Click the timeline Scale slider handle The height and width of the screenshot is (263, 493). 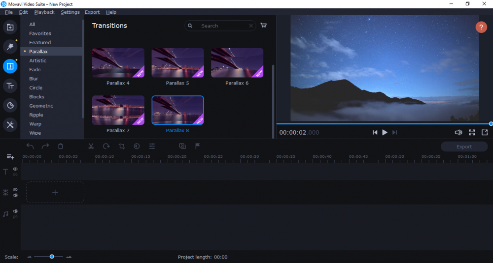(52, 257)
